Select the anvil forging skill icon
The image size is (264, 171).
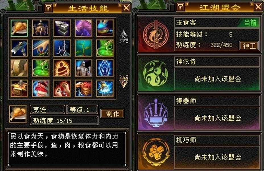[62, 28]
